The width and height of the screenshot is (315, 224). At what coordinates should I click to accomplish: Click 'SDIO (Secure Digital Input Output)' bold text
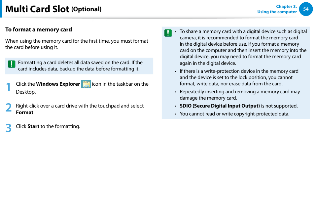pyautogui.click(x=220, y=106)
